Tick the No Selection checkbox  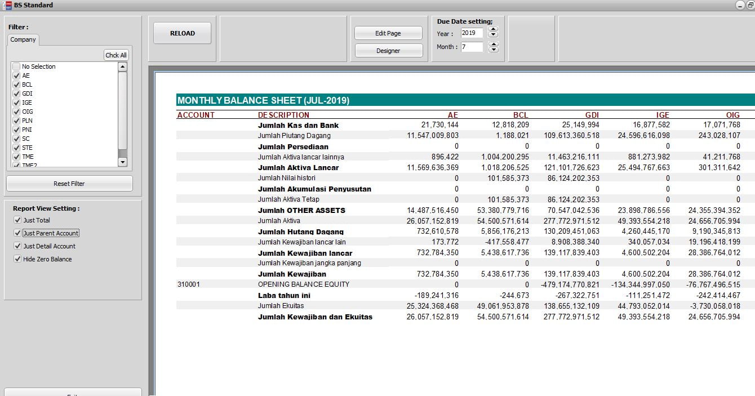(x=16, y=66)
